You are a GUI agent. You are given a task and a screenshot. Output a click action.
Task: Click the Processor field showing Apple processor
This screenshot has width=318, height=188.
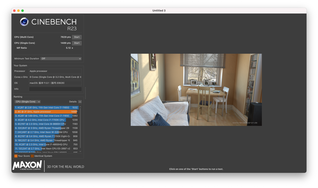point(55,71)
